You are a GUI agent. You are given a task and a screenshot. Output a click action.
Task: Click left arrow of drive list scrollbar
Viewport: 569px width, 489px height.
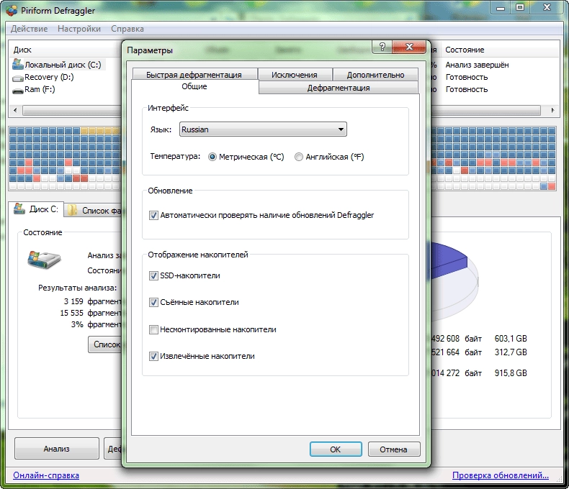pos(15,110)
